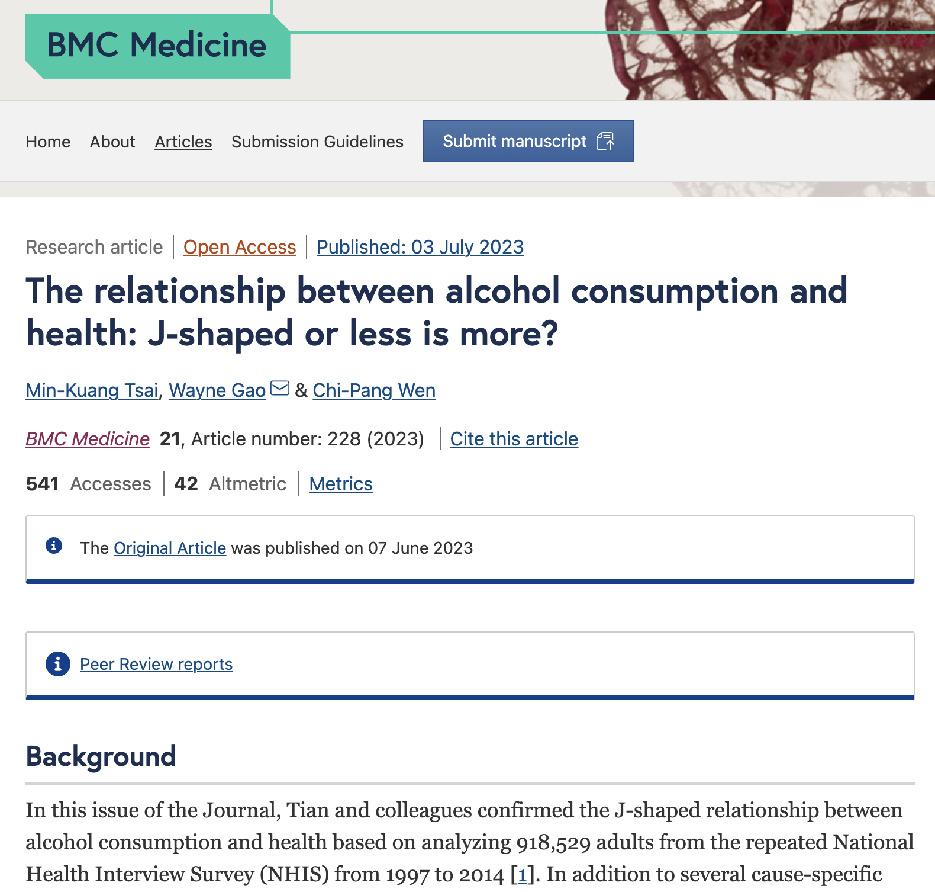View the article Metrics link
935x892 pixels.
pyautogui.click(x=341, y=484)
